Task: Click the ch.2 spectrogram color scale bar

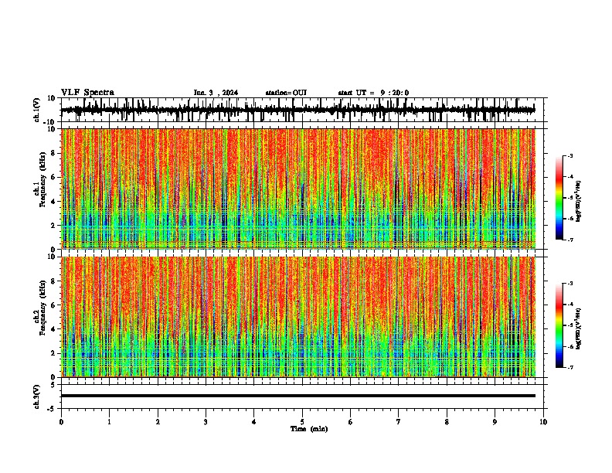Action: [559, 325]
